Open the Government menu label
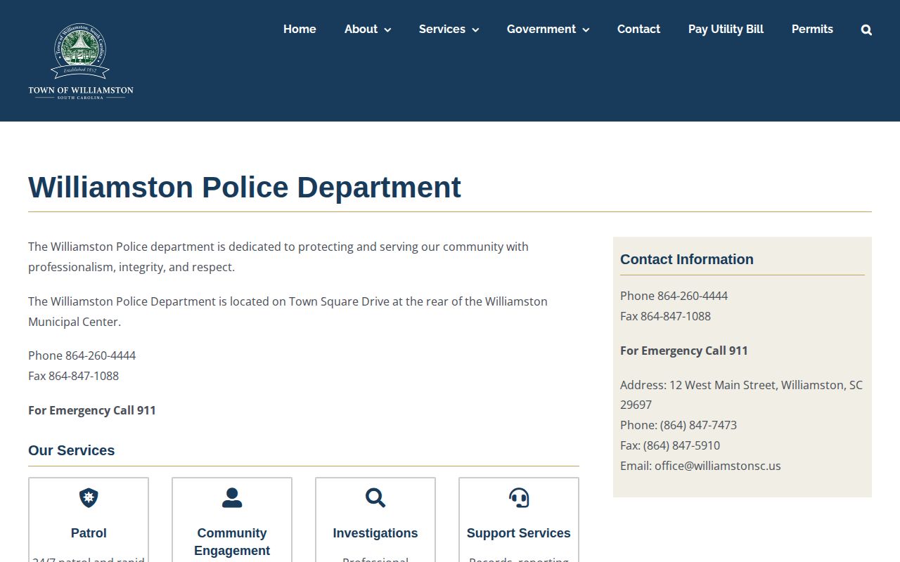Screen dimensions: 900x562 tap(541, 29)
